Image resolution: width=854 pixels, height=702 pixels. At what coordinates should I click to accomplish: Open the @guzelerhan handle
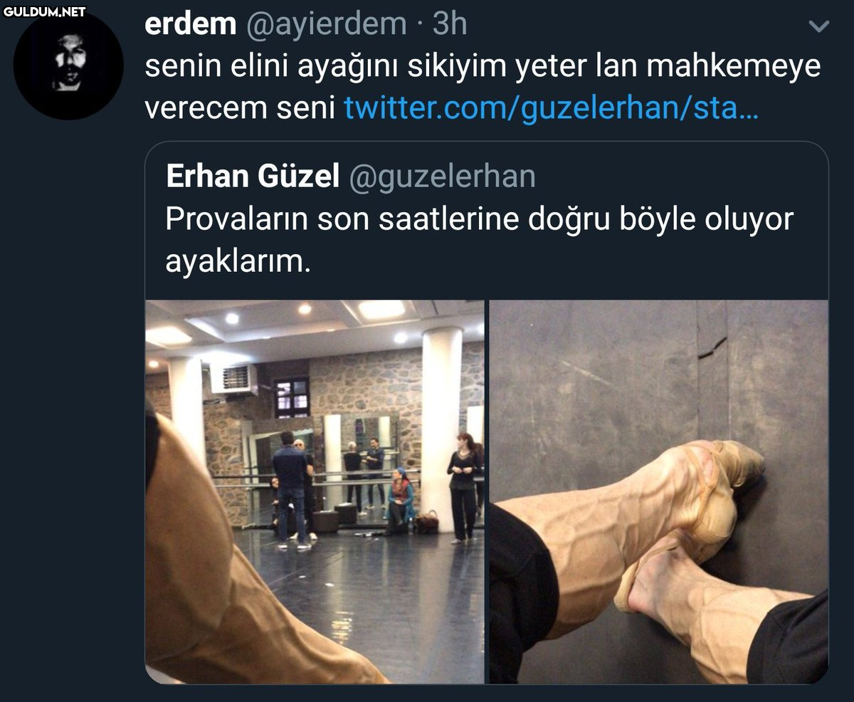coord(441,177)
